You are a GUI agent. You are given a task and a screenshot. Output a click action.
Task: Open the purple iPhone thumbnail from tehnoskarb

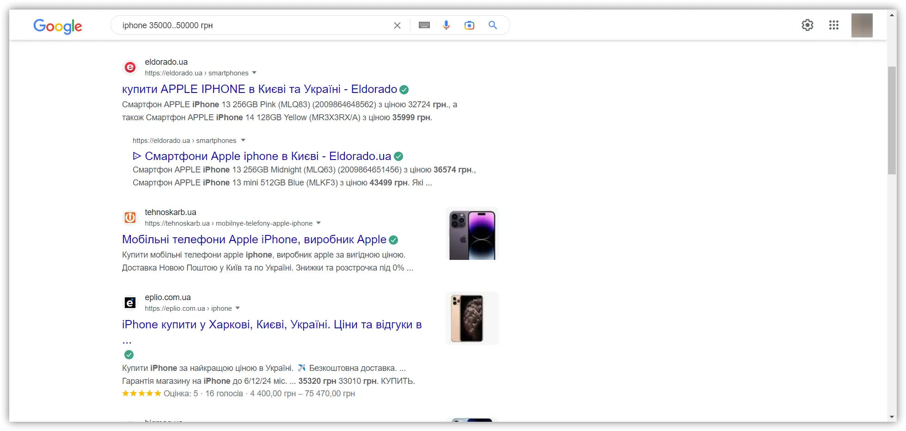tap(472, 234)
